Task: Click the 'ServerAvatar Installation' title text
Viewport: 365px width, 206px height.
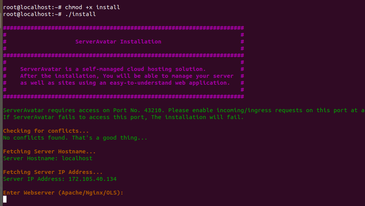Action: pyautogui.click(x=118, y=42)
